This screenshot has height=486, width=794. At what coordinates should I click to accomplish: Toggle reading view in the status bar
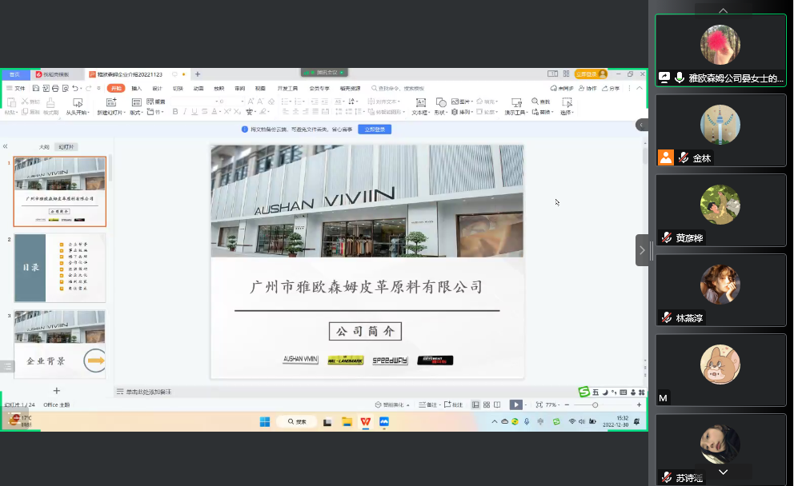499,404
